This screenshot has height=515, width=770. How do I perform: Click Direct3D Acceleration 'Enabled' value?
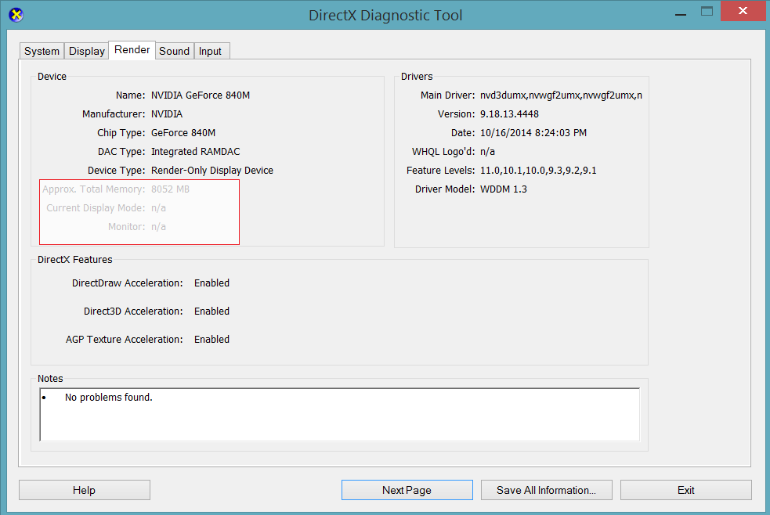tap(211, 311)
